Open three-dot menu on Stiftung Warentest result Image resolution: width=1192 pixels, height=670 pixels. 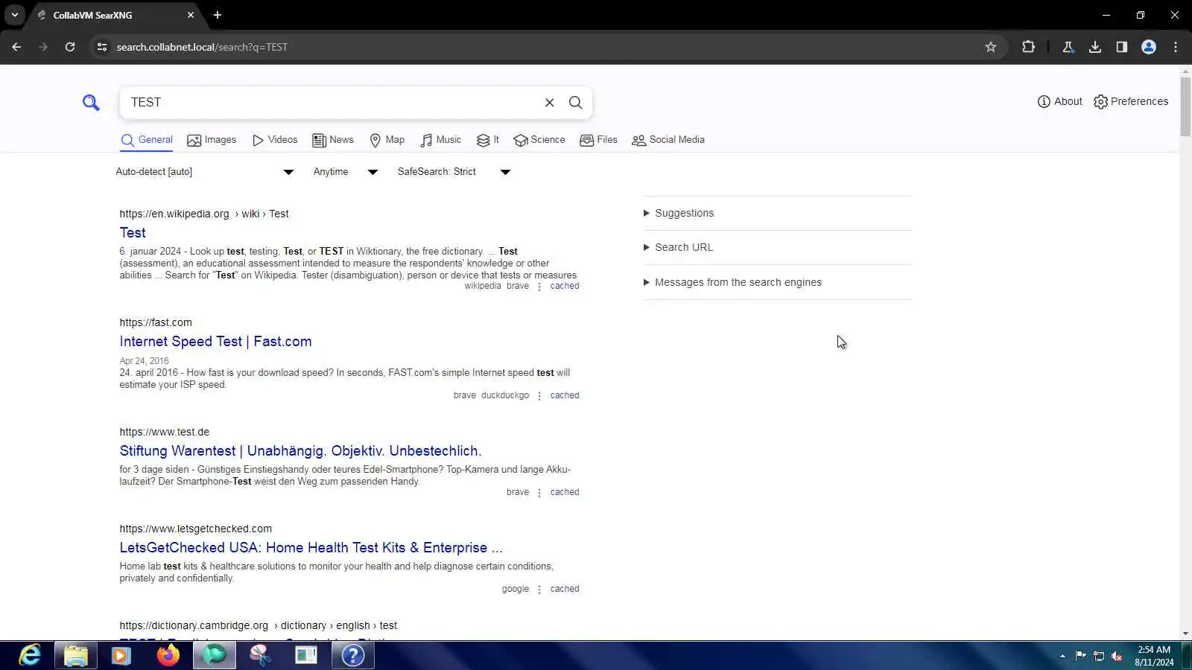click(x=539, y=493)
